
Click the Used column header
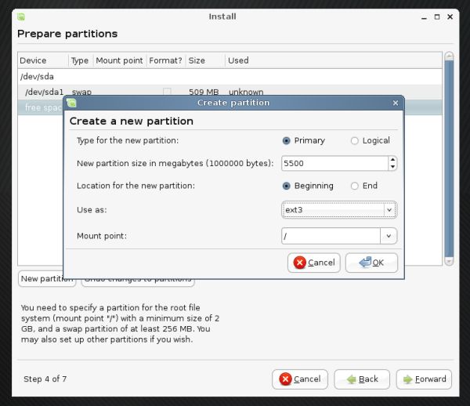pos(334,60)
